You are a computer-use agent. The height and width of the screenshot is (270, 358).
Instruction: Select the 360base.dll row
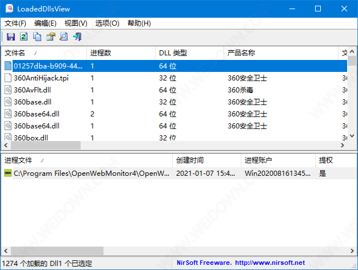[x=174, y=102]
